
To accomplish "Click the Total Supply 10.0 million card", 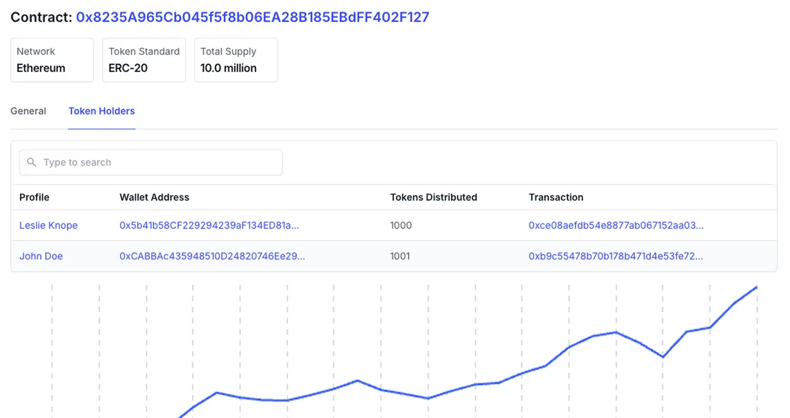I will pos(236,60).
